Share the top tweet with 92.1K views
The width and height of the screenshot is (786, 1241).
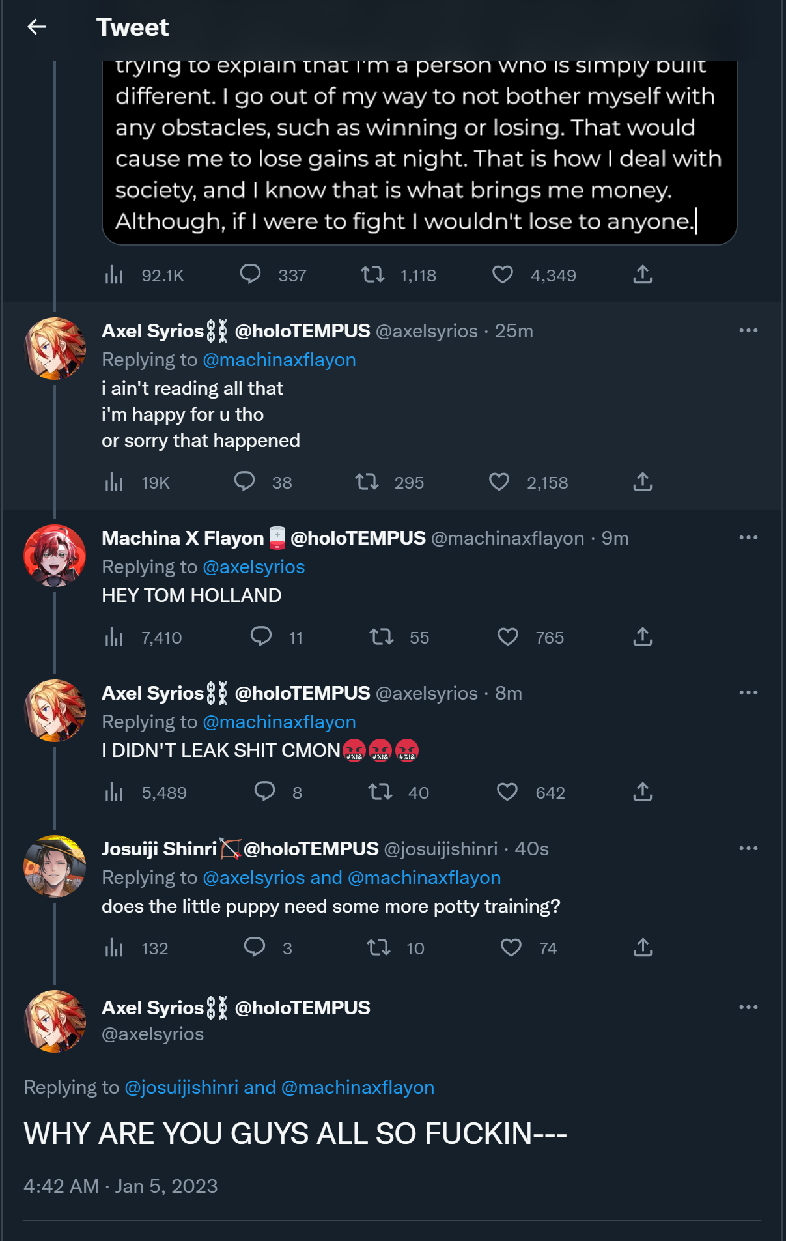click(x=642, y=275)
